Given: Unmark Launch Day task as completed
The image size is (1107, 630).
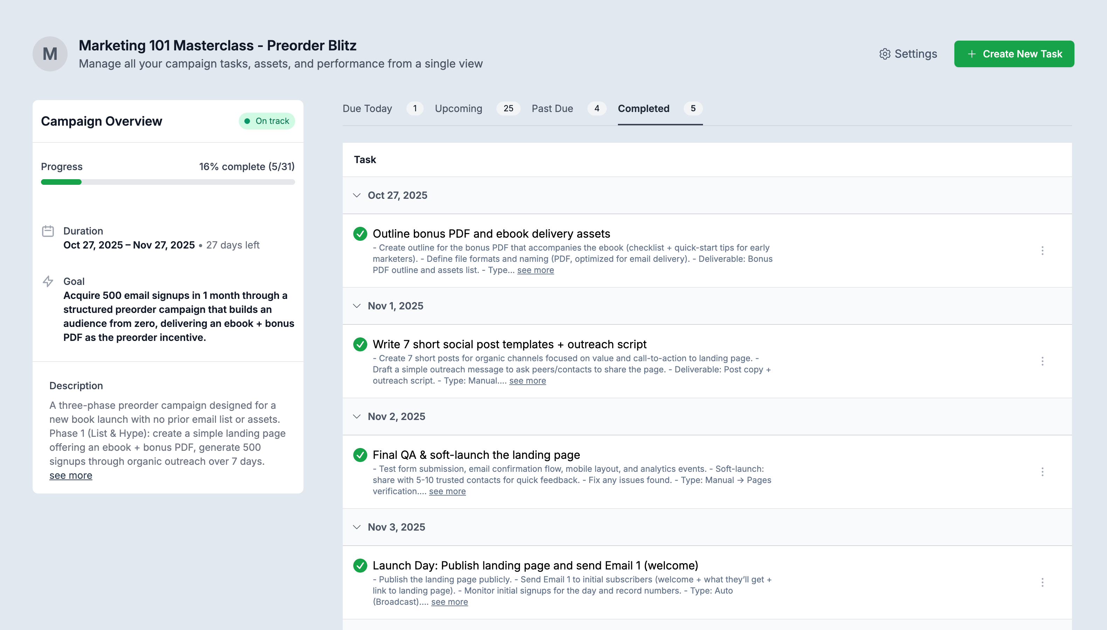Looking at the screenshot, I should click(360, 566).
